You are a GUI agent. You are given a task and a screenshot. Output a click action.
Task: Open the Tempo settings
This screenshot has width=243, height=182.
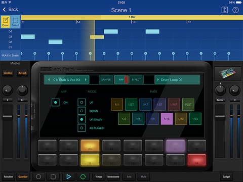coord(99,176)
